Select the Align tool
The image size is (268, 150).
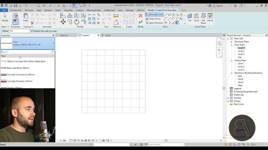tap(63, 16)
